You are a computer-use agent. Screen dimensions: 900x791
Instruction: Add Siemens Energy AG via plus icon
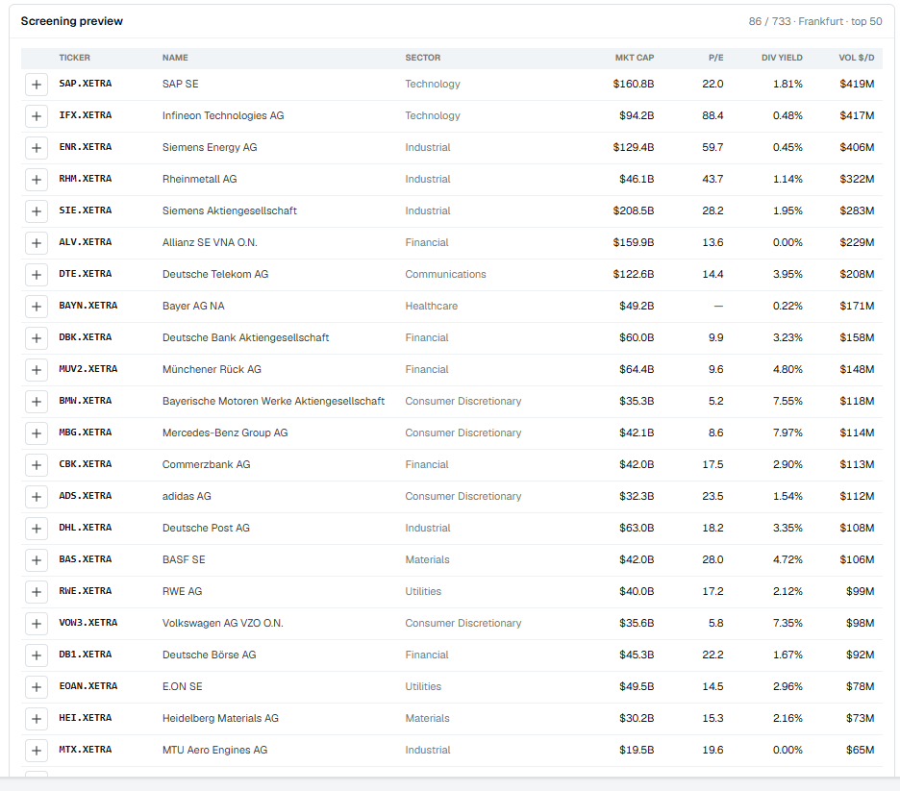point(37,147)
